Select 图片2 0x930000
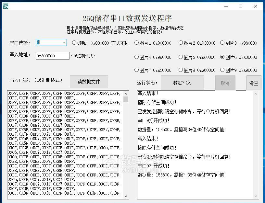The height and width of the screenshot is (203, 265). point(181,43)
